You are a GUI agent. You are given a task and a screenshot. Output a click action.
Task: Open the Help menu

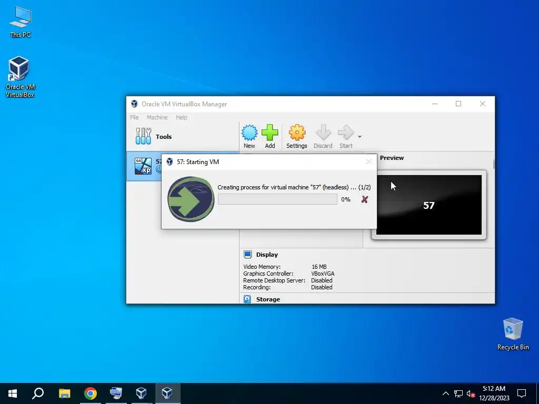(x=182, y=117)
